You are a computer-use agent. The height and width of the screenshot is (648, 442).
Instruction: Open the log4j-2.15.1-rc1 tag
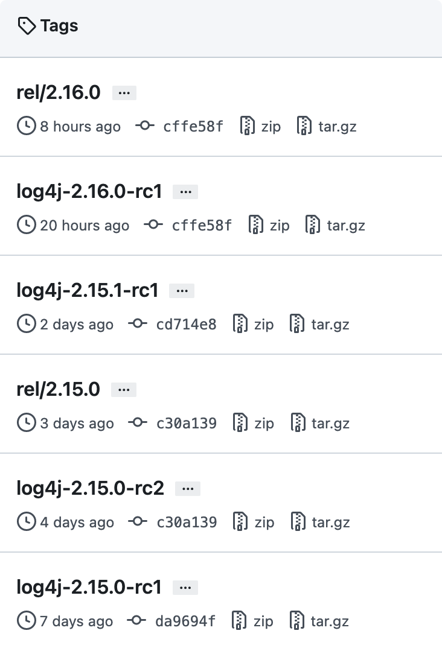point(88,290)
